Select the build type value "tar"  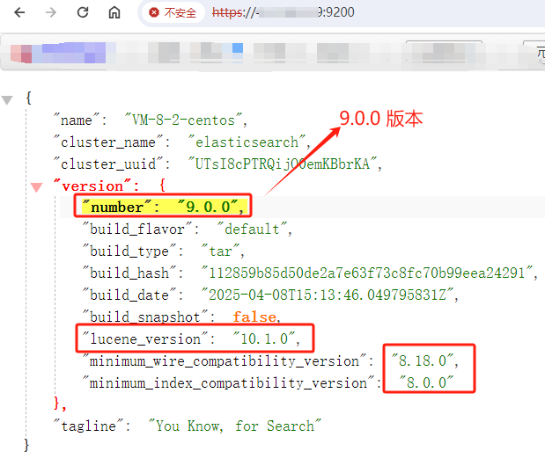click(x=220, y=251)
